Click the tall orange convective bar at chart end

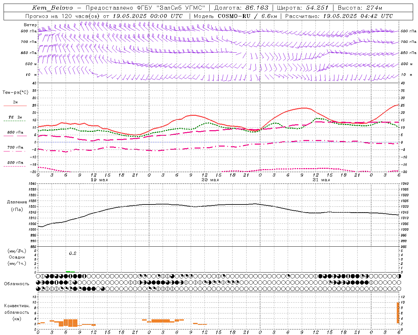point(398,313)
